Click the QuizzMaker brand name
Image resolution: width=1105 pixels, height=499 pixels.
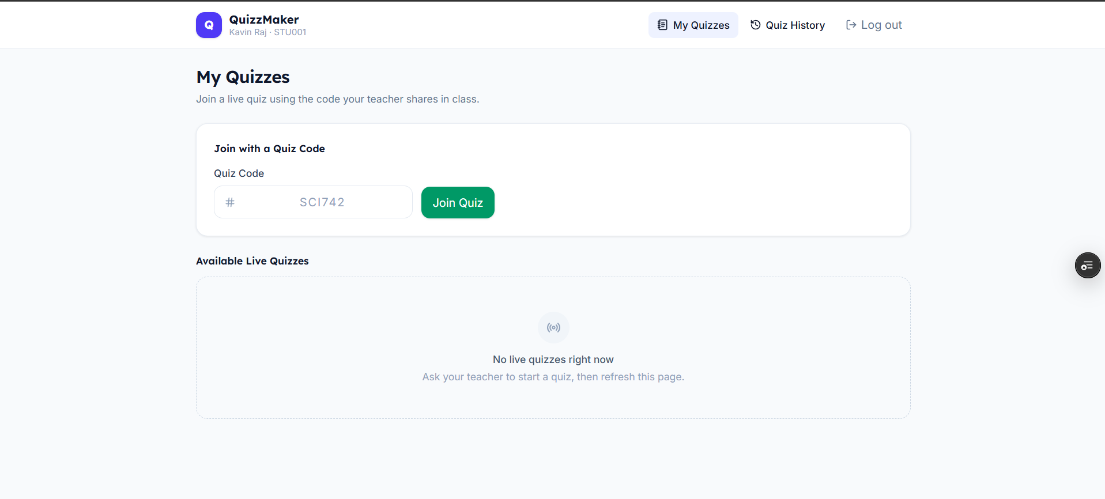pos(264,20)
